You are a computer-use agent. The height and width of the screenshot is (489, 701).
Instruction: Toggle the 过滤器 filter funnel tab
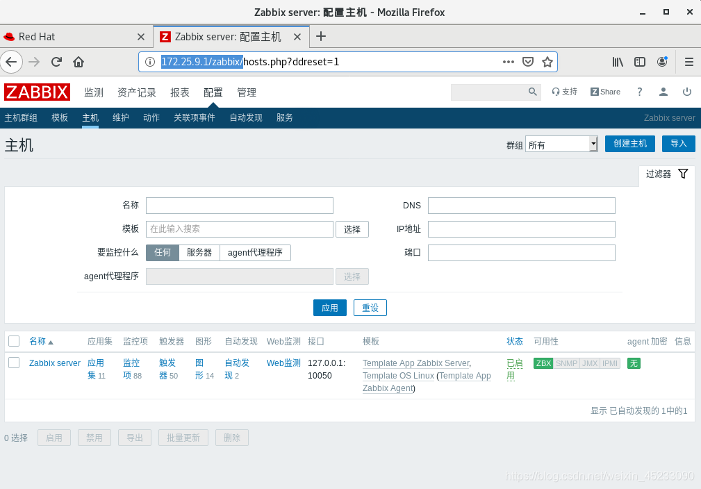point(666,174)
